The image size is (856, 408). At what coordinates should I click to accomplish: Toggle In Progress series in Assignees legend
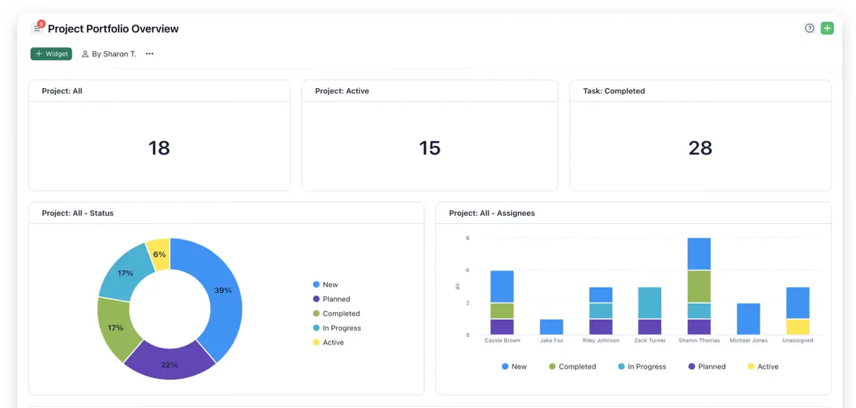tap(646, 367)
